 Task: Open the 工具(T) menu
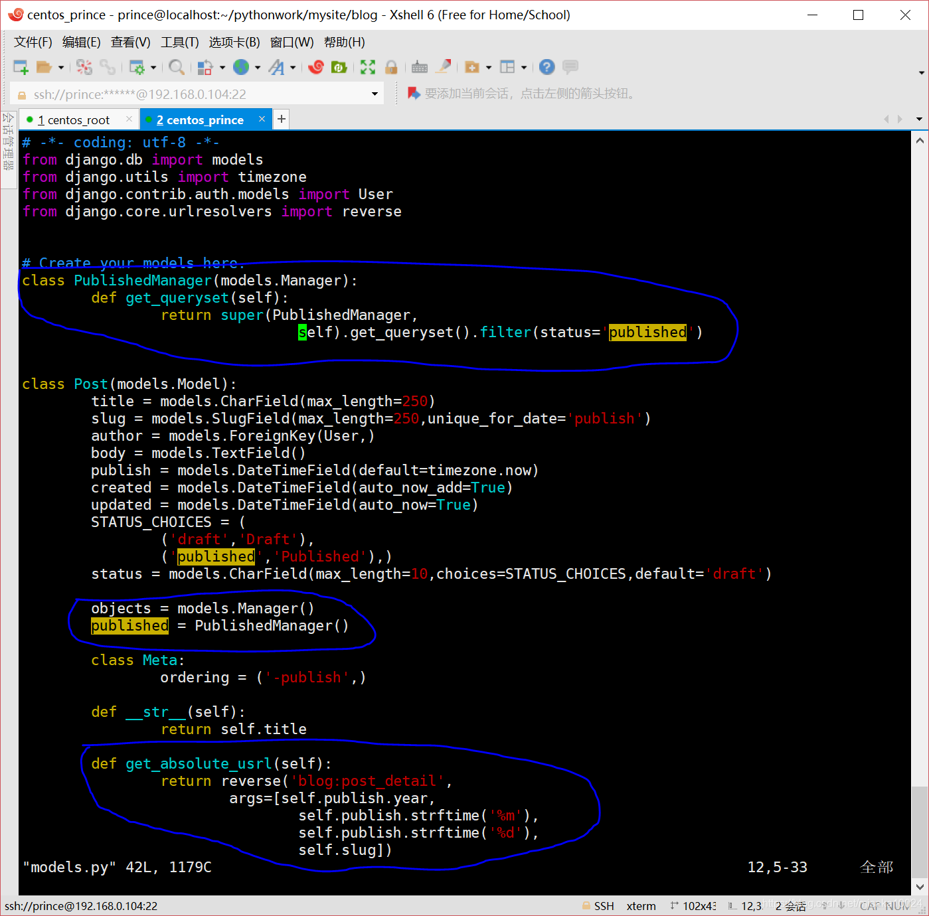(180, 42)
